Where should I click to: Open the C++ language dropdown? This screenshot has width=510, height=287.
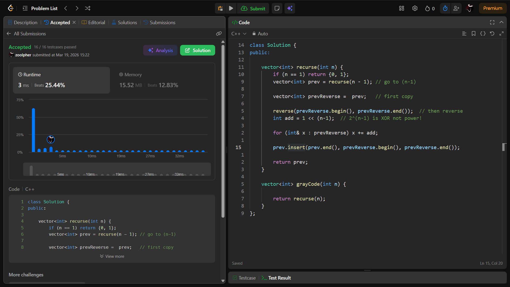[x=239, y=33]
